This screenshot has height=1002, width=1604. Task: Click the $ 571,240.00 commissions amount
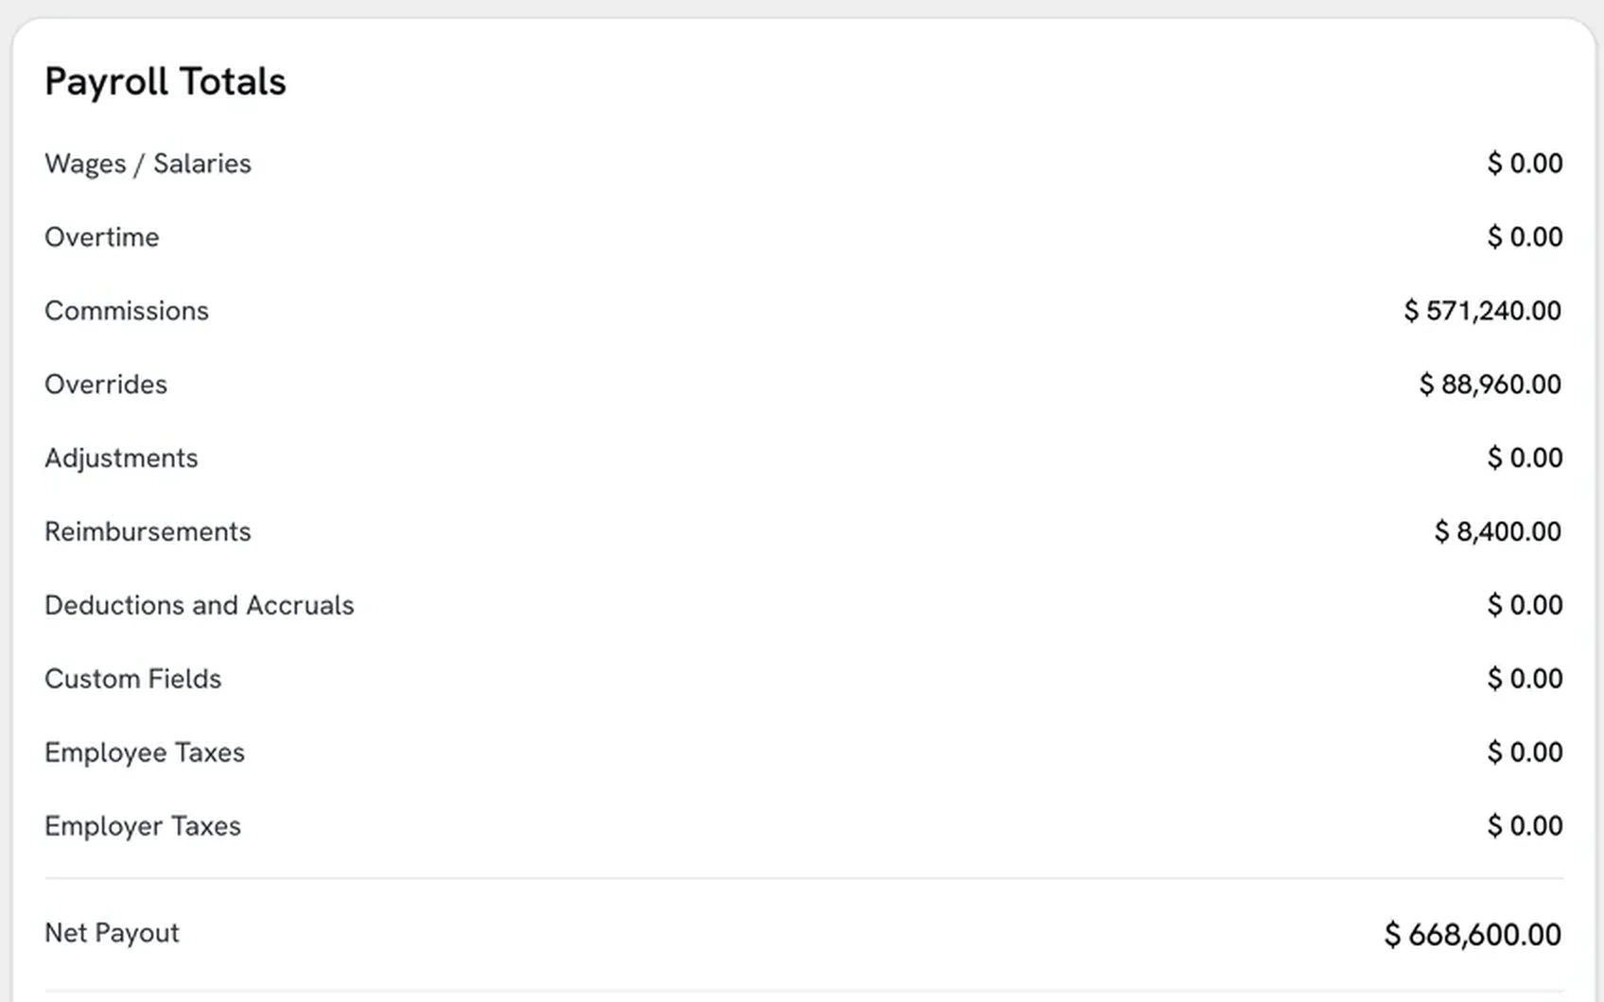click(1483, 311)
